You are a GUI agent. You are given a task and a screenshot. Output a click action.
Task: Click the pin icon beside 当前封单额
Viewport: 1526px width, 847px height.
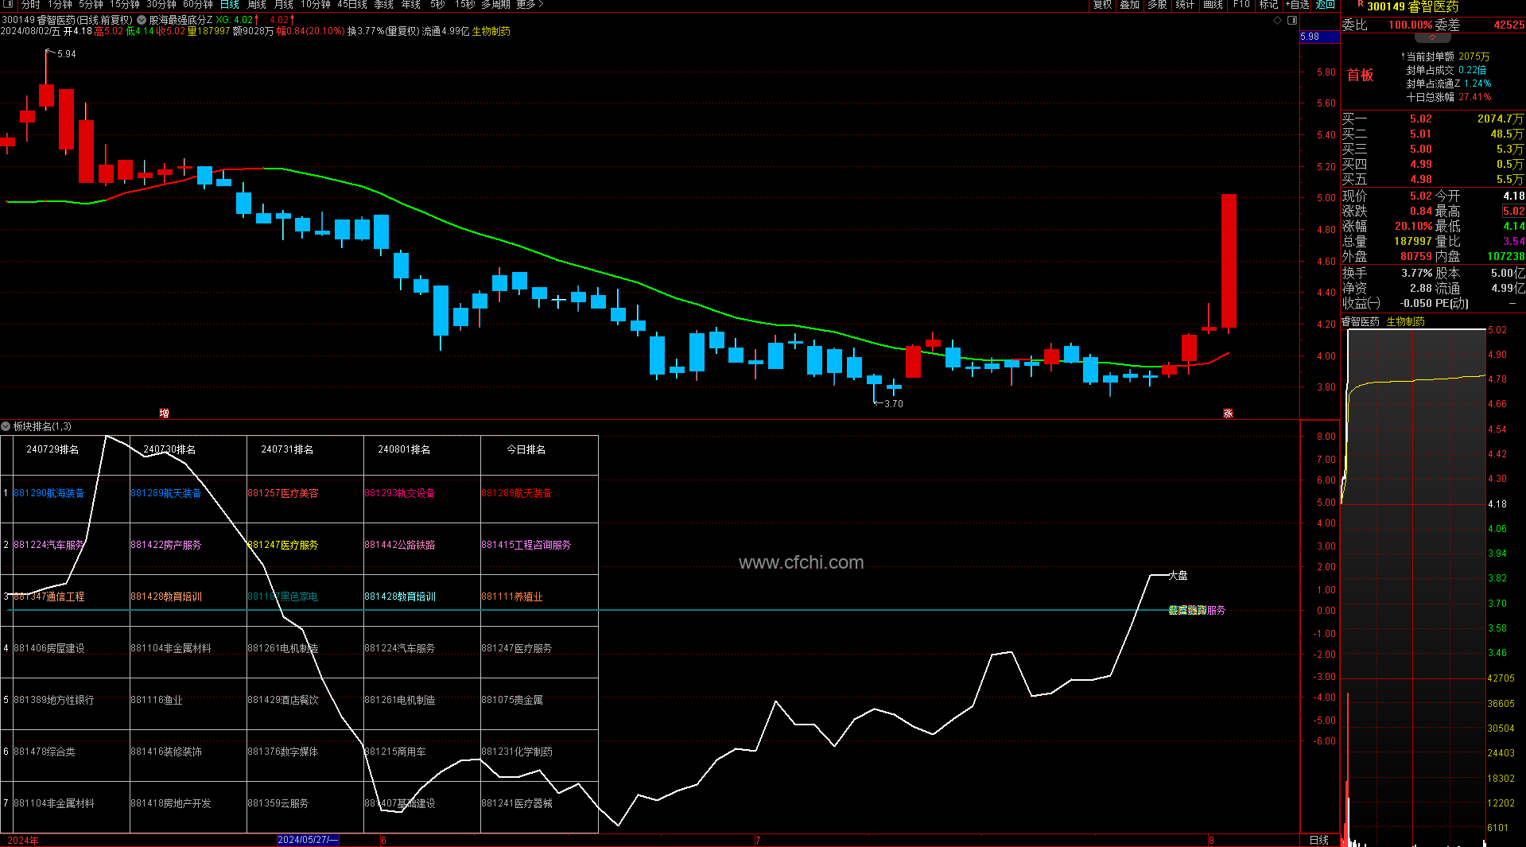coord(1402,56)
